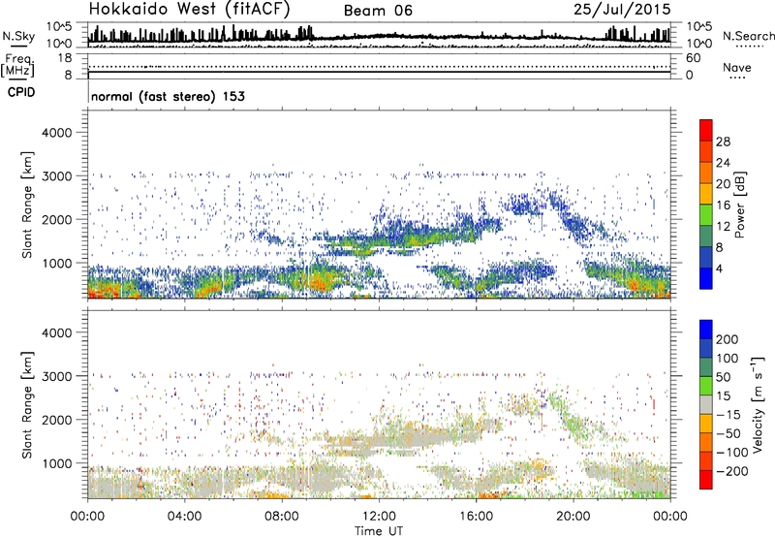Click the '-50' Velocity colorbar tick
Screen dimensions: 775x537
[728, 433]
